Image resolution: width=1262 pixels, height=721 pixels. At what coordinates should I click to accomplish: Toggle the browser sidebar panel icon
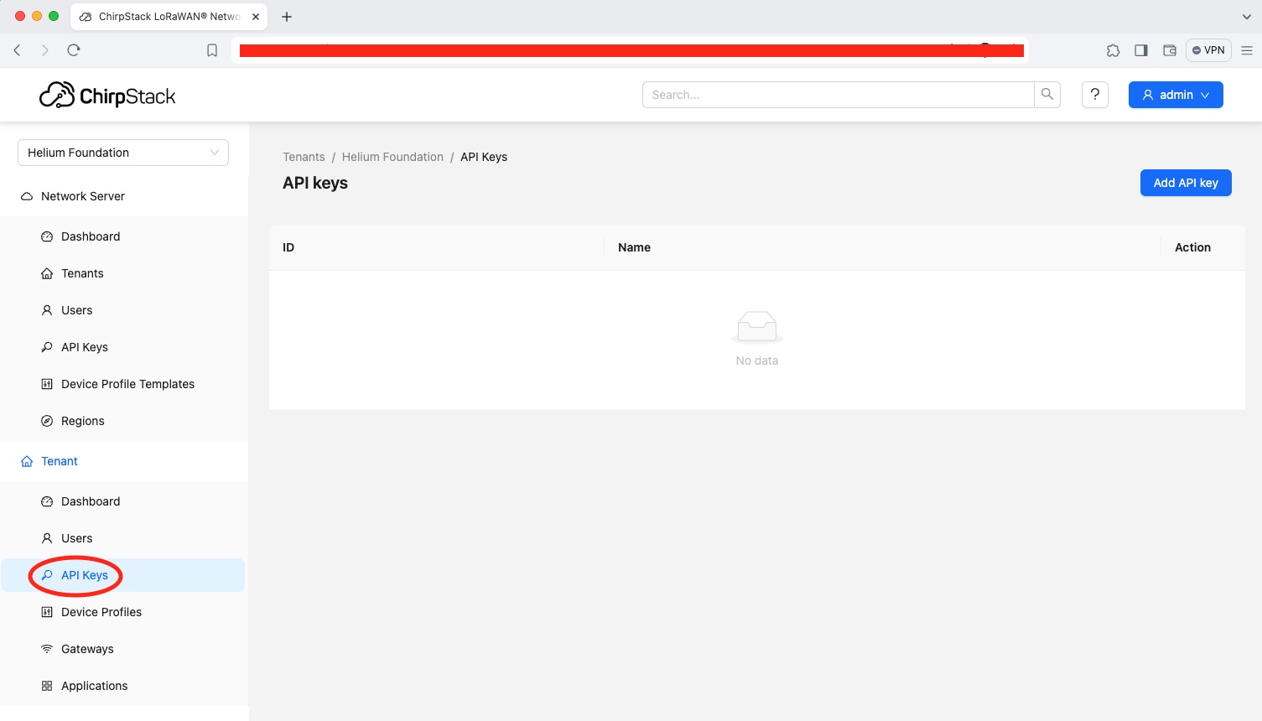pos(1141,50)
